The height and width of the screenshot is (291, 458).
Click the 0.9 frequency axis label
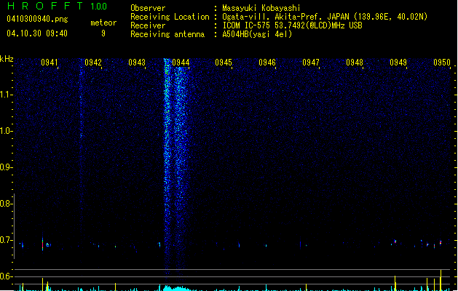6,167
